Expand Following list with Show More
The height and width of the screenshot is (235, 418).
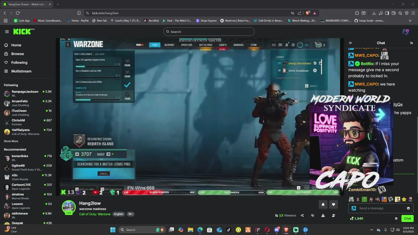coord(11,141)
